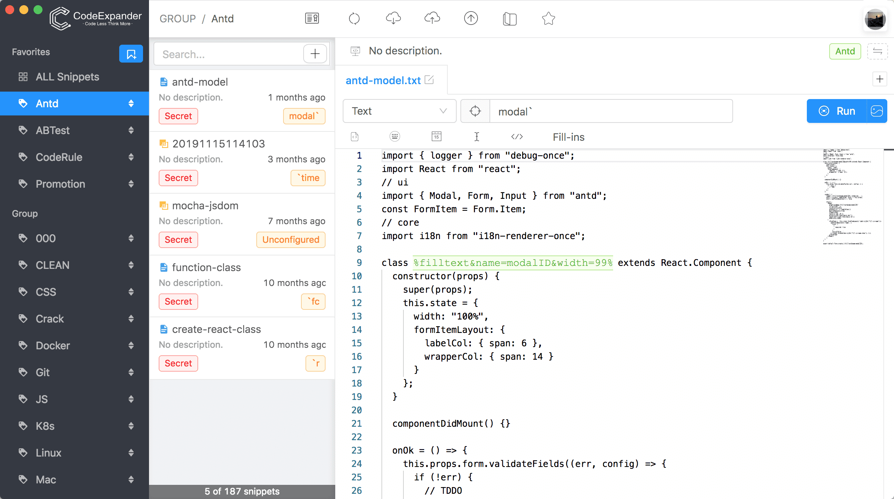894x499 pixels.
Task: Click the crosshair trigger icon
Action: click(x=475, y=111)
